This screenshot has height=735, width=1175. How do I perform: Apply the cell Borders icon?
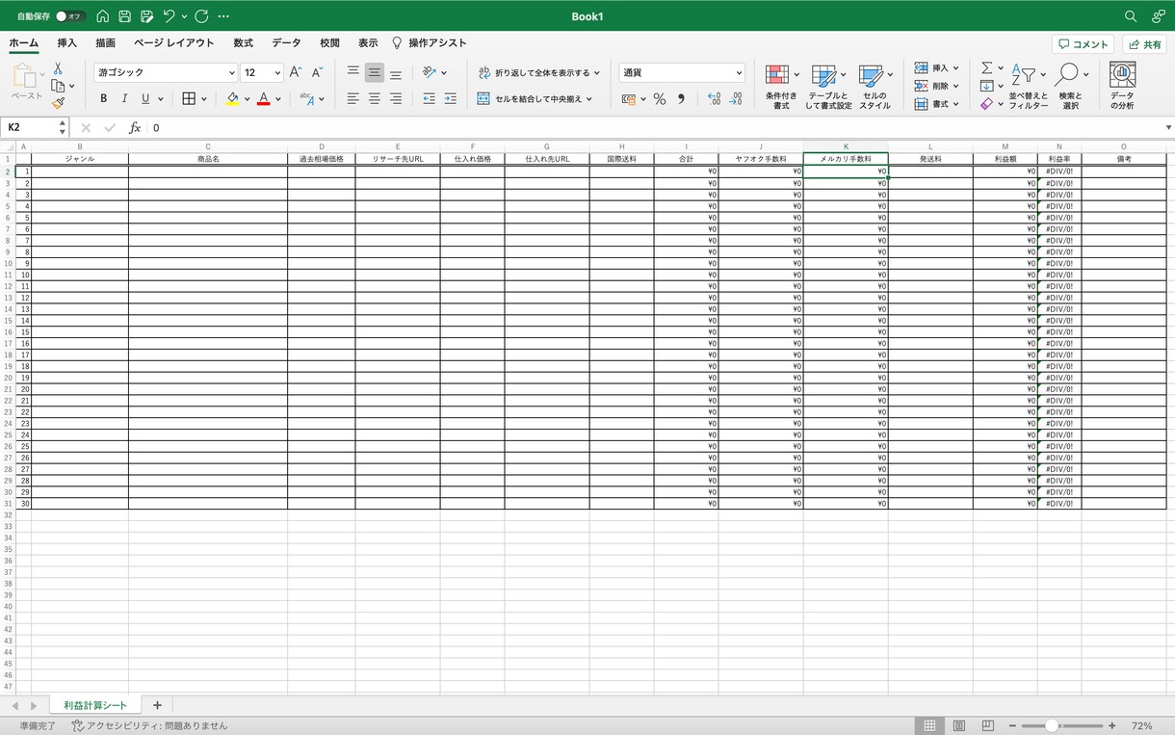189,98
